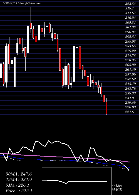
Task: Click the 310.24 price axis label
Action: pyautogui.click(x=130, y=18)
